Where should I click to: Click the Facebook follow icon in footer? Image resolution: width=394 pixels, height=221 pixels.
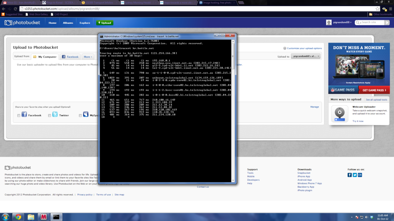350,175
